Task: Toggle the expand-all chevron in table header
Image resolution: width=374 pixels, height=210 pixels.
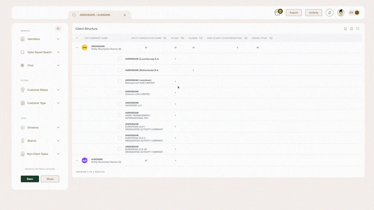Action: [x=77, y=38]
